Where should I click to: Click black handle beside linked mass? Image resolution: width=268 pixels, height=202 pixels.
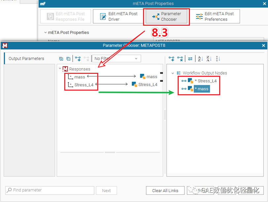click(x=161, y=73)
